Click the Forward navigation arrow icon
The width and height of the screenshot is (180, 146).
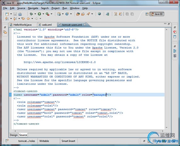coord(37,19)
